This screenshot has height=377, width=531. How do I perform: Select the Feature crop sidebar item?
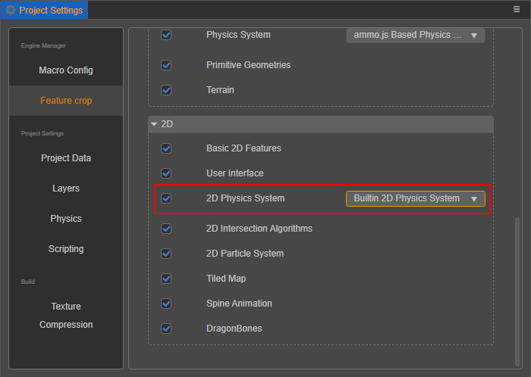66,101
